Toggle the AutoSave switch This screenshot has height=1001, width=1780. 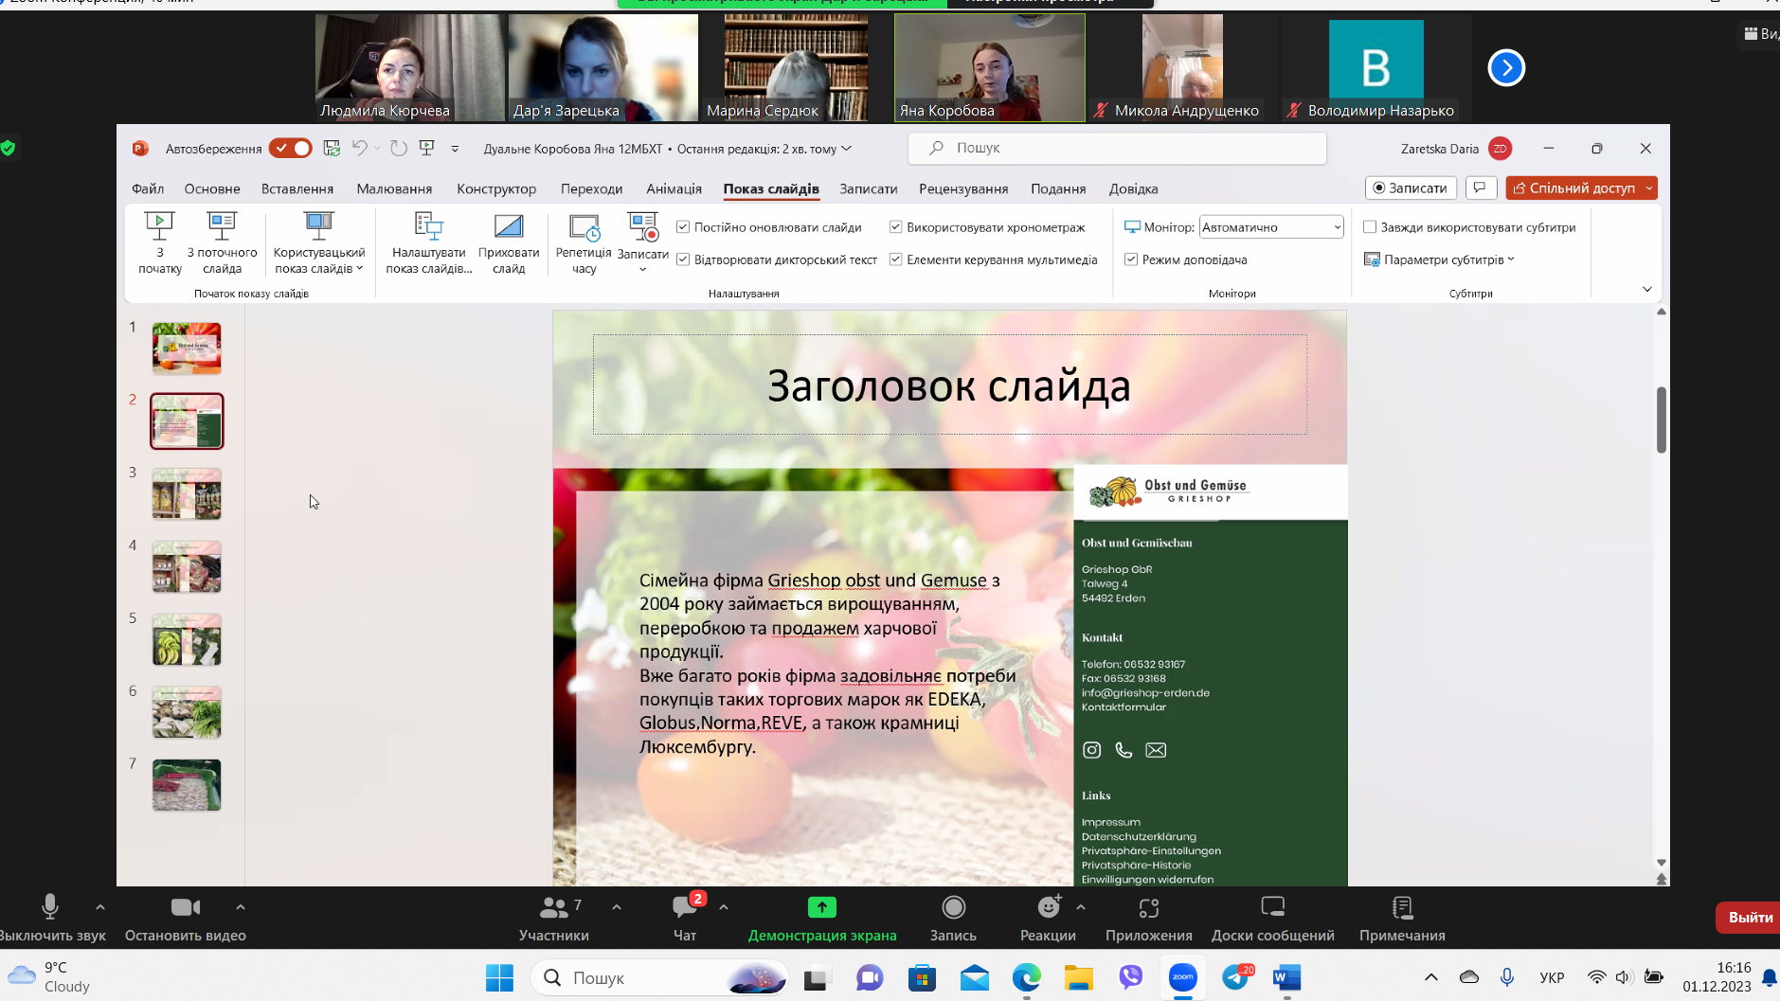click(290, 148)
